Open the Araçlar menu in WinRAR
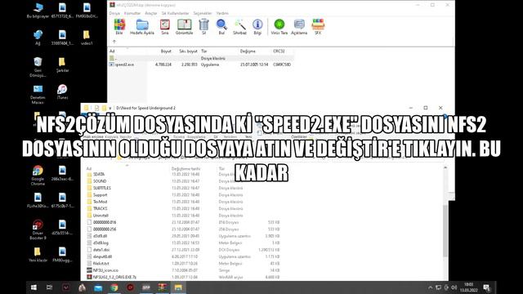523x294 pixels. click(x=151, y=13)
